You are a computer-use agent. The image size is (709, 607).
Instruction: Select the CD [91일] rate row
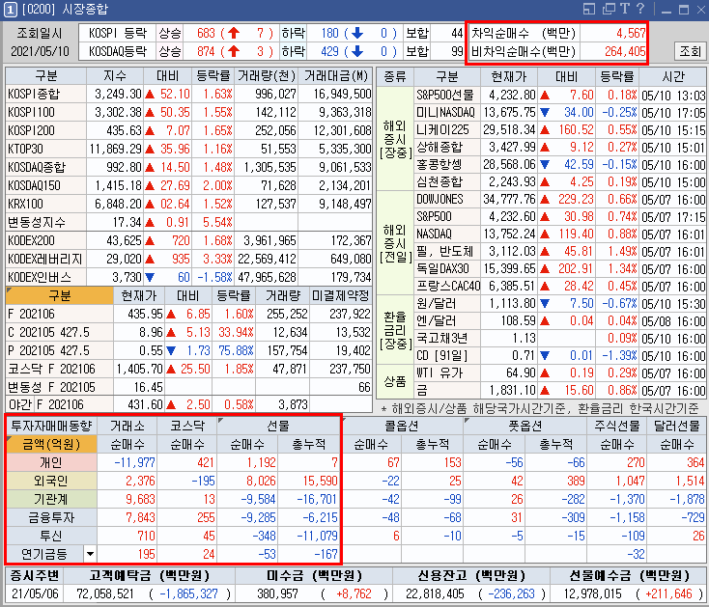(560, 355)
